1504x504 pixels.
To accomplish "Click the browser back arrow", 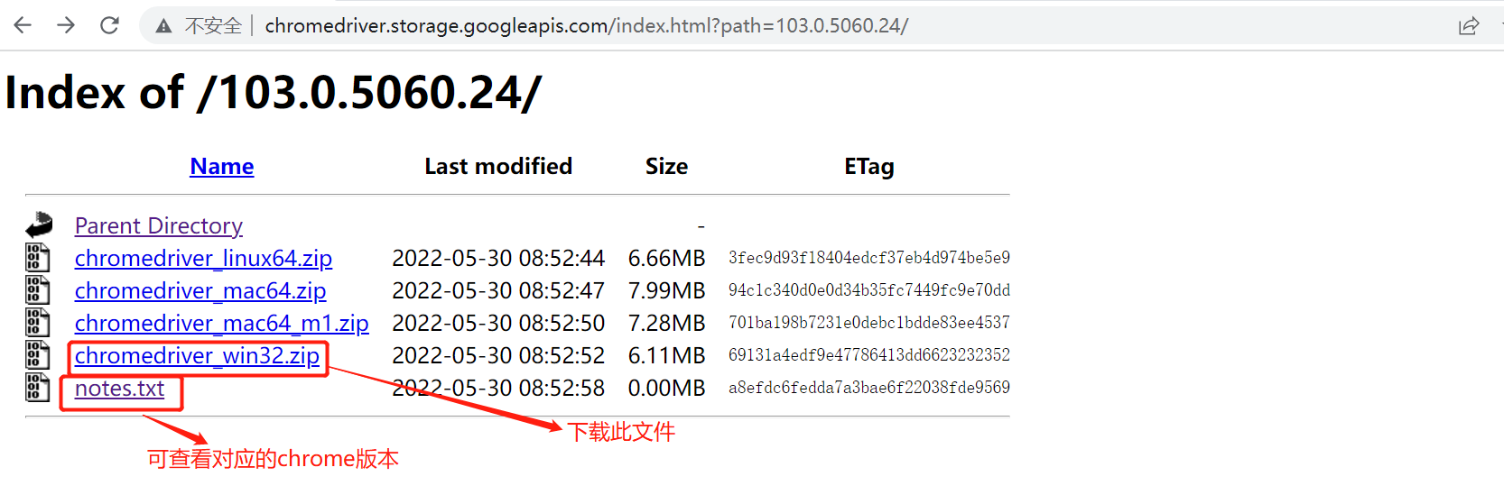I will point(23,25).
